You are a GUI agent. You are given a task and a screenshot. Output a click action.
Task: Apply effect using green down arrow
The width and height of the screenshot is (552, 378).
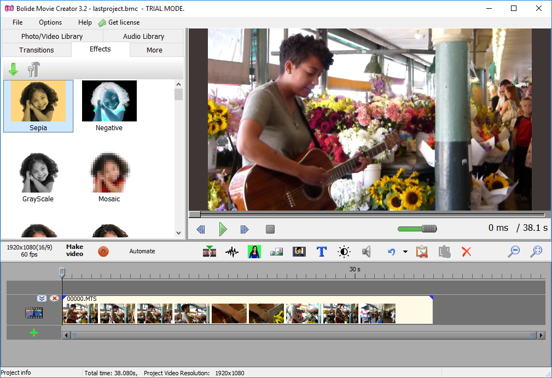pos(13,69)
